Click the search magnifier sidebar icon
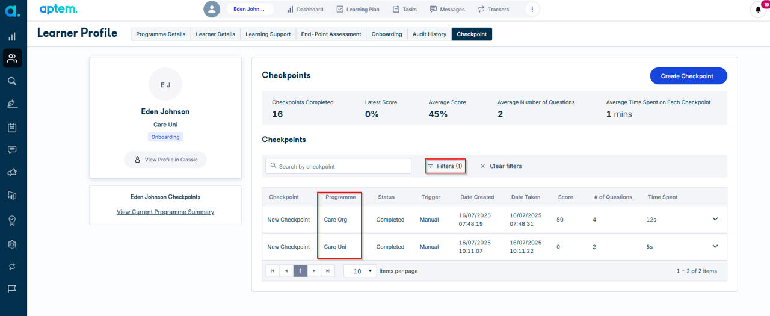The height and width of the screenshot is (316, 770). (x=12, y=81)
